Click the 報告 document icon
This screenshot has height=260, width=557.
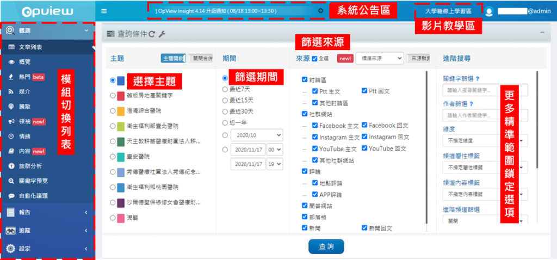(11, 212)
